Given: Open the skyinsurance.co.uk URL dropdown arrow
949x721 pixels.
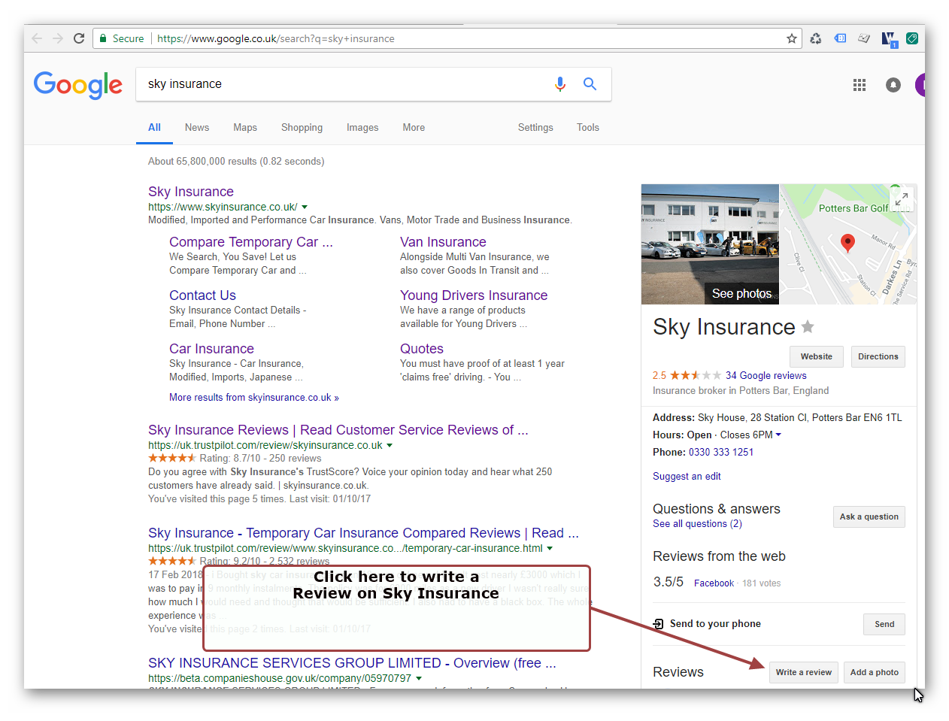Looking at the screenshot, I should [305, 207].
